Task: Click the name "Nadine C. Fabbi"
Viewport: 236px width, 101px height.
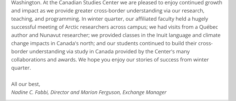Action: coord(30,92)
